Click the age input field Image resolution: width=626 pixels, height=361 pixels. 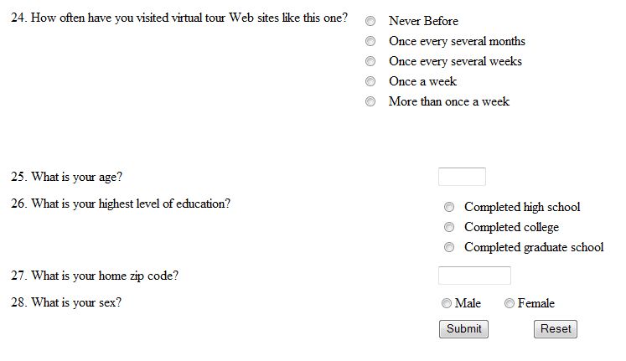462,177
